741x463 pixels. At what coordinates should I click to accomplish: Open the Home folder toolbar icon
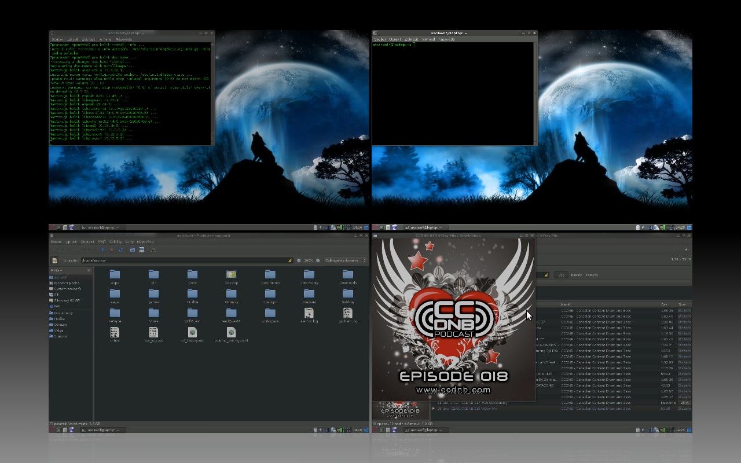coord(133,249)
